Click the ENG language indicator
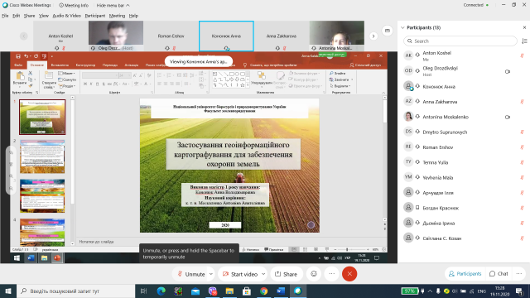This screenshot has width=530, height=298. point(481,291)
